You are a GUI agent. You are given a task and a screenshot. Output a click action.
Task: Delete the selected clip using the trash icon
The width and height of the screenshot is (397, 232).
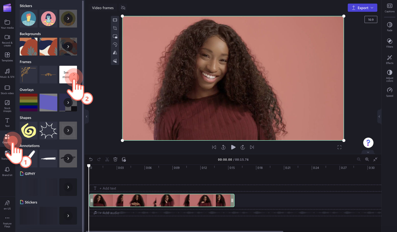click(x=115, y=159)
